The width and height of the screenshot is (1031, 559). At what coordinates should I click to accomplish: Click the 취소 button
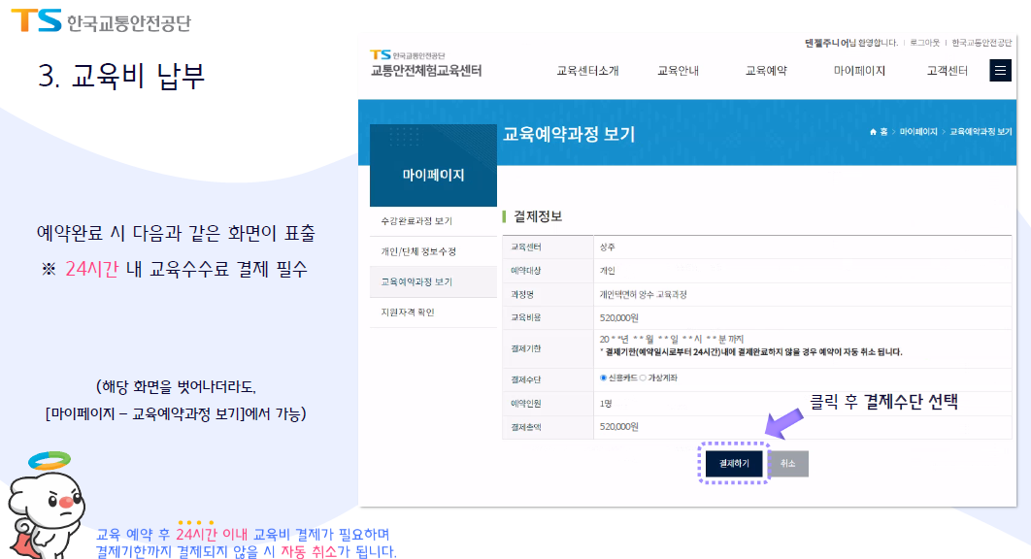point(787,464)
